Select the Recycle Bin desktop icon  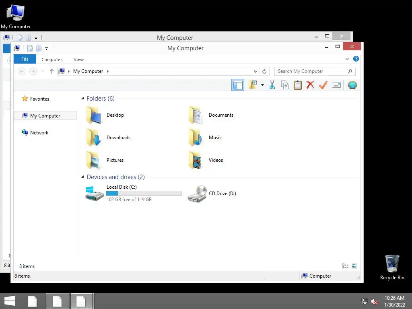pos(392,267)
